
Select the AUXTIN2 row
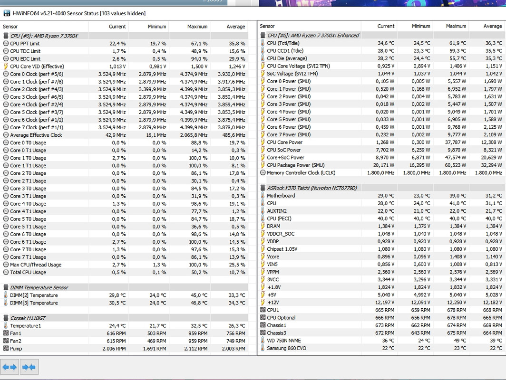pos(381,211)
